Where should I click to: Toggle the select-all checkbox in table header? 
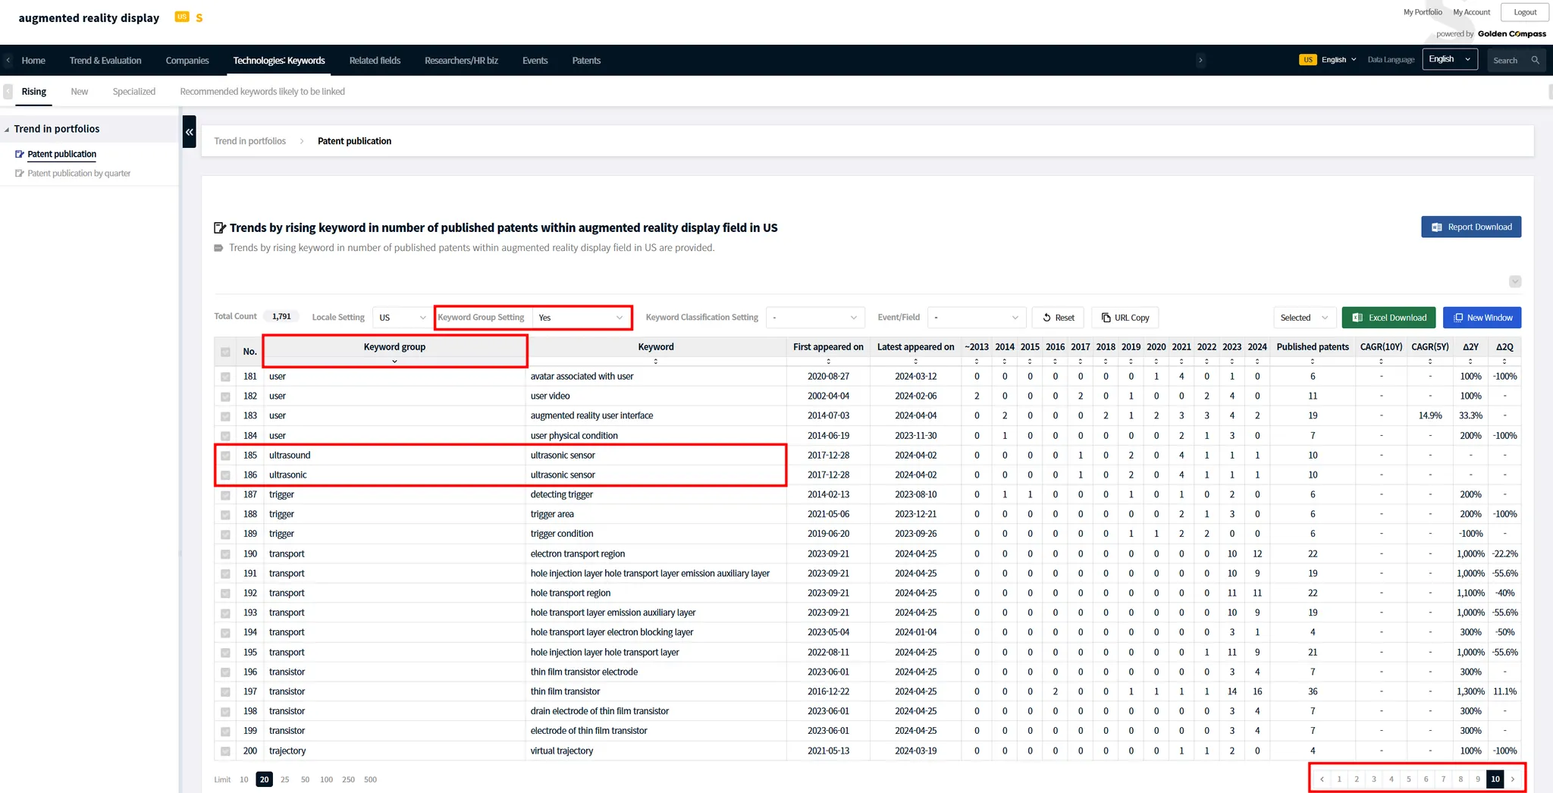[225, 352]
